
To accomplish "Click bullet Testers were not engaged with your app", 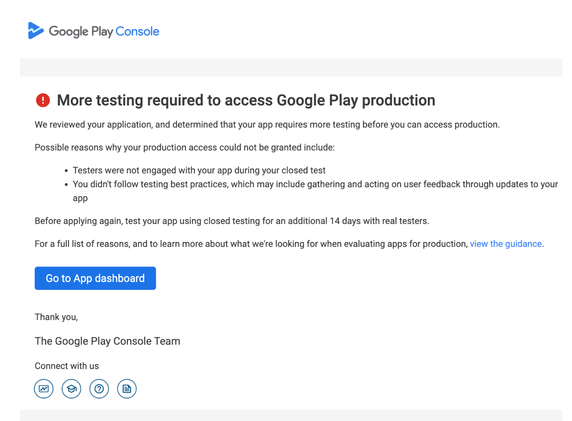I will point(199,170).
